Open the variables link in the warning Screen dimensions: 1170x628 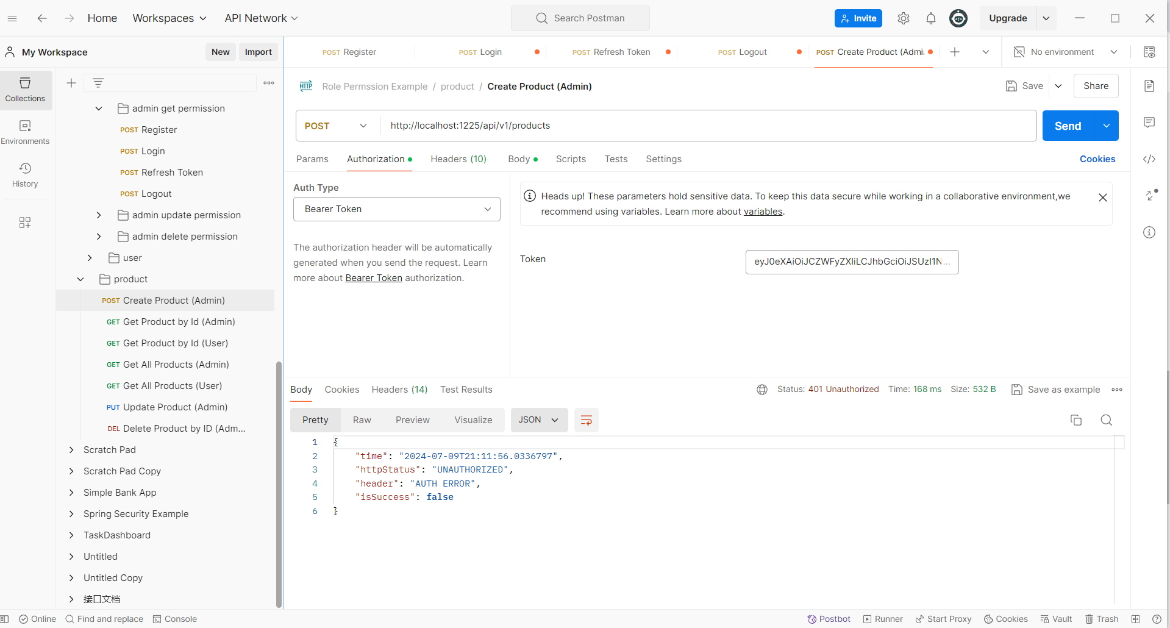point(763,212)
